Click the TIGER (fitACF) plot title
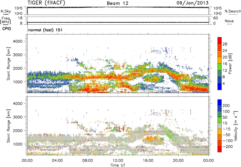The height and width of the screenshot is (167, 241). pos(46,3)
